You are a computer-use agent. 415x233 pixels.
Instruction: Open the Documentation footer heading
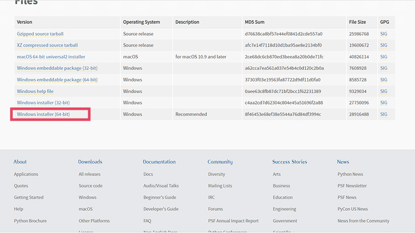(x=159, y=162)
